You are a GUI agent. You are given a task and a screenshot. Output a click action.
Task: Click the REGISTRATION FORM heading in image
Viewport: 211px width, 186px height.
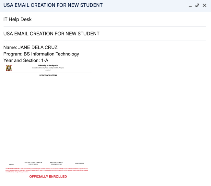tap(48, 75)
